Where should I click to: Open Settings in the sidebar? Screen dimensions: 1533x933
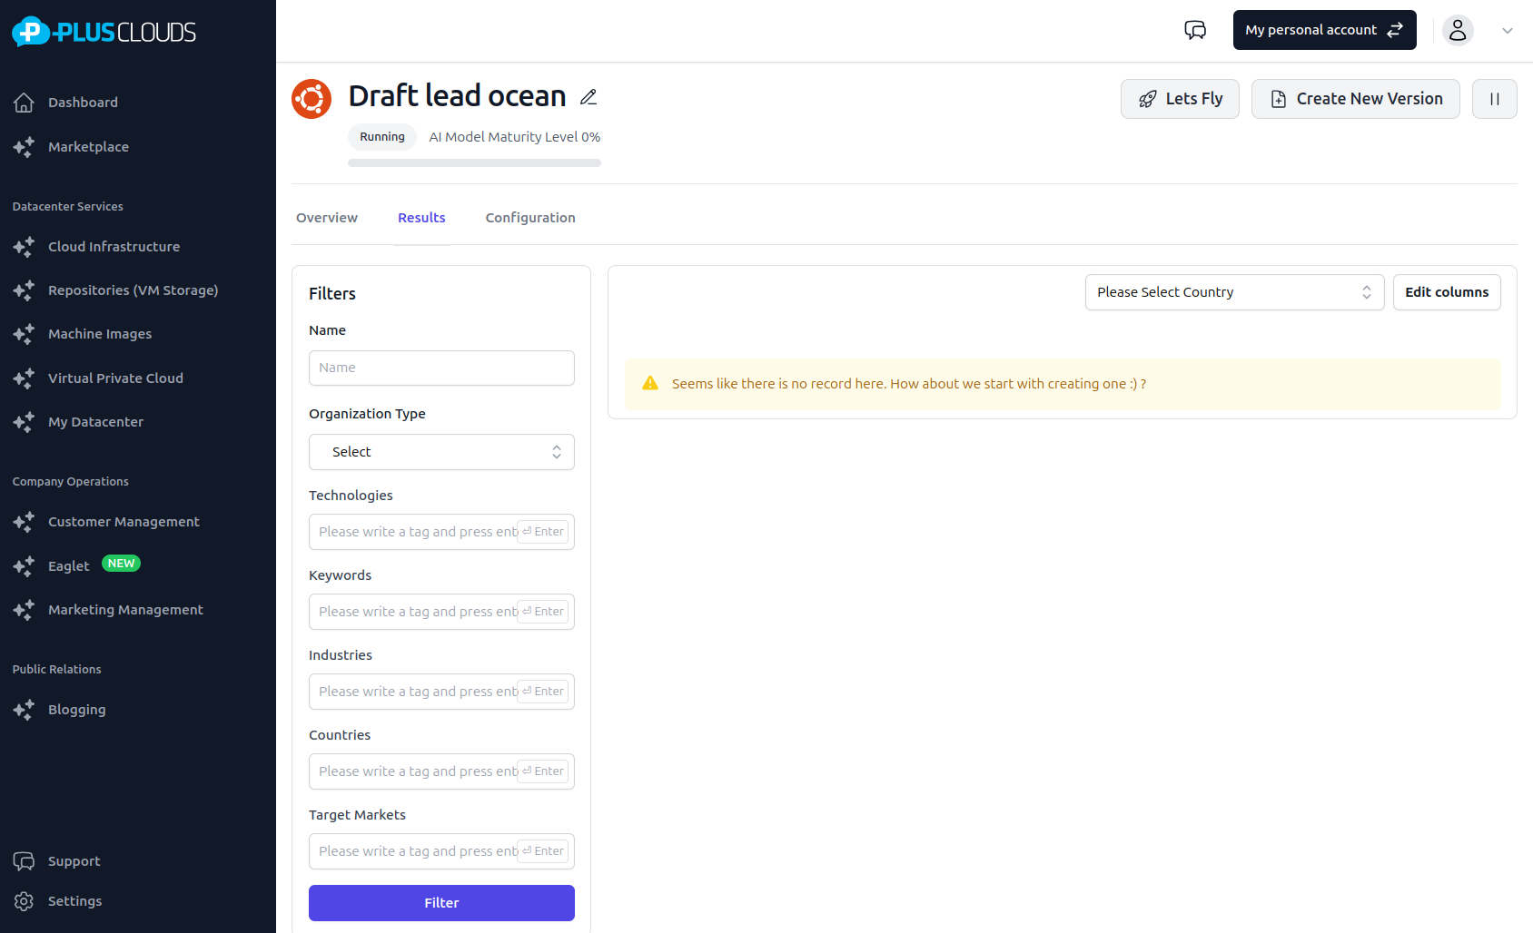(74, 901)
